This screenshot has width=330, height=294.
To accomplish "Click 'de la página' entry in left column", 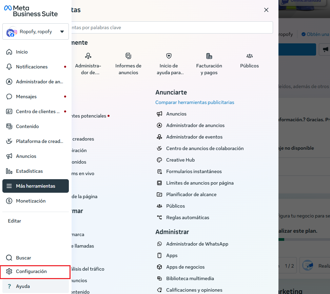I will point(84,197).
